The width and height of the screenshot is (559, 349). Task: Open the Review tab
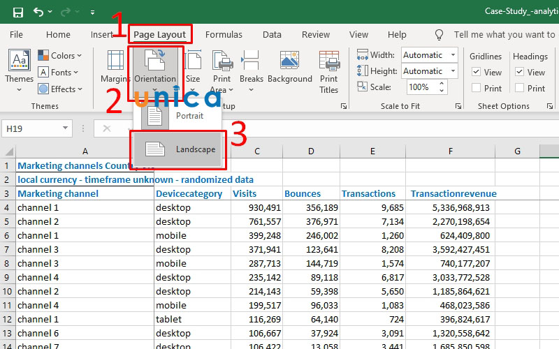coord(316,34)
